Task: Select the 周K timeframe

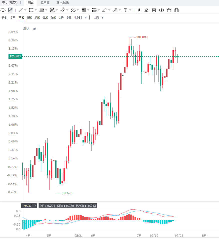Action: [x=29, y=18]
